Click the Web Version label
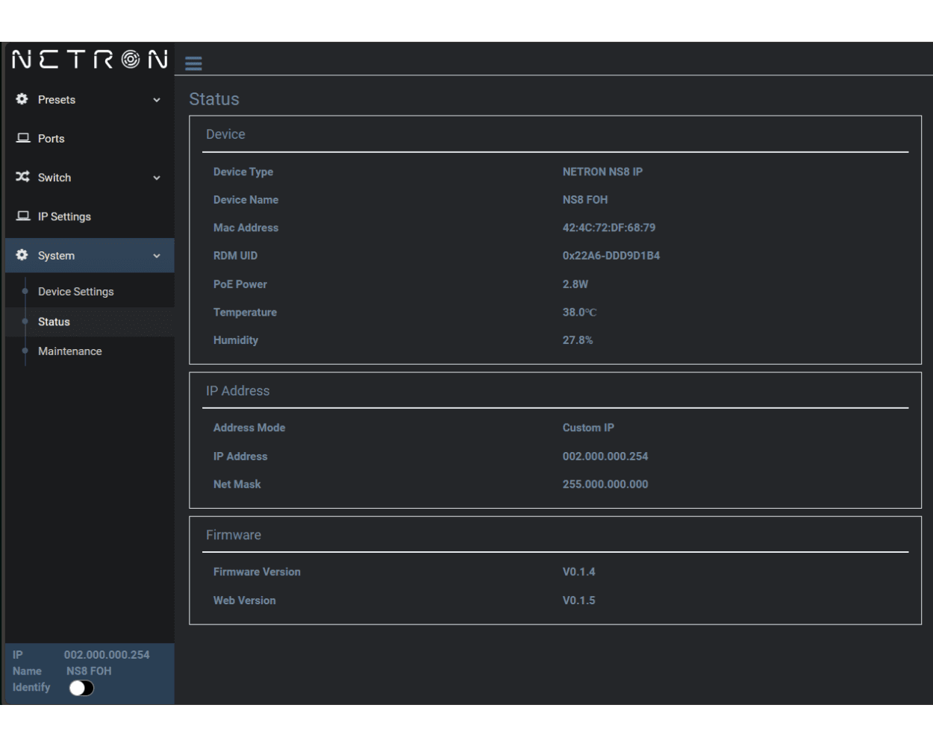 (245, 601)
